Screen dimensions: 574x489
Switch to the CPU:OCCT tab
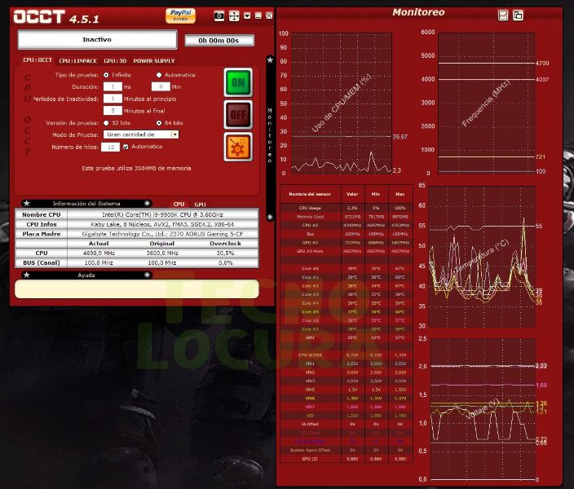(38, 60)
